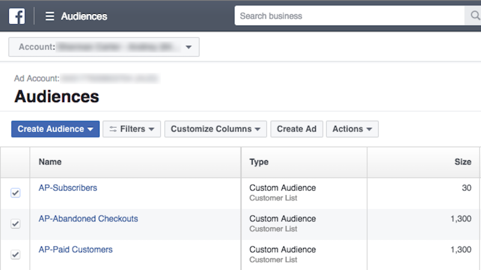Screen dimensions: 481x270
Task: Click the Type column header
Action: (259, 162)
